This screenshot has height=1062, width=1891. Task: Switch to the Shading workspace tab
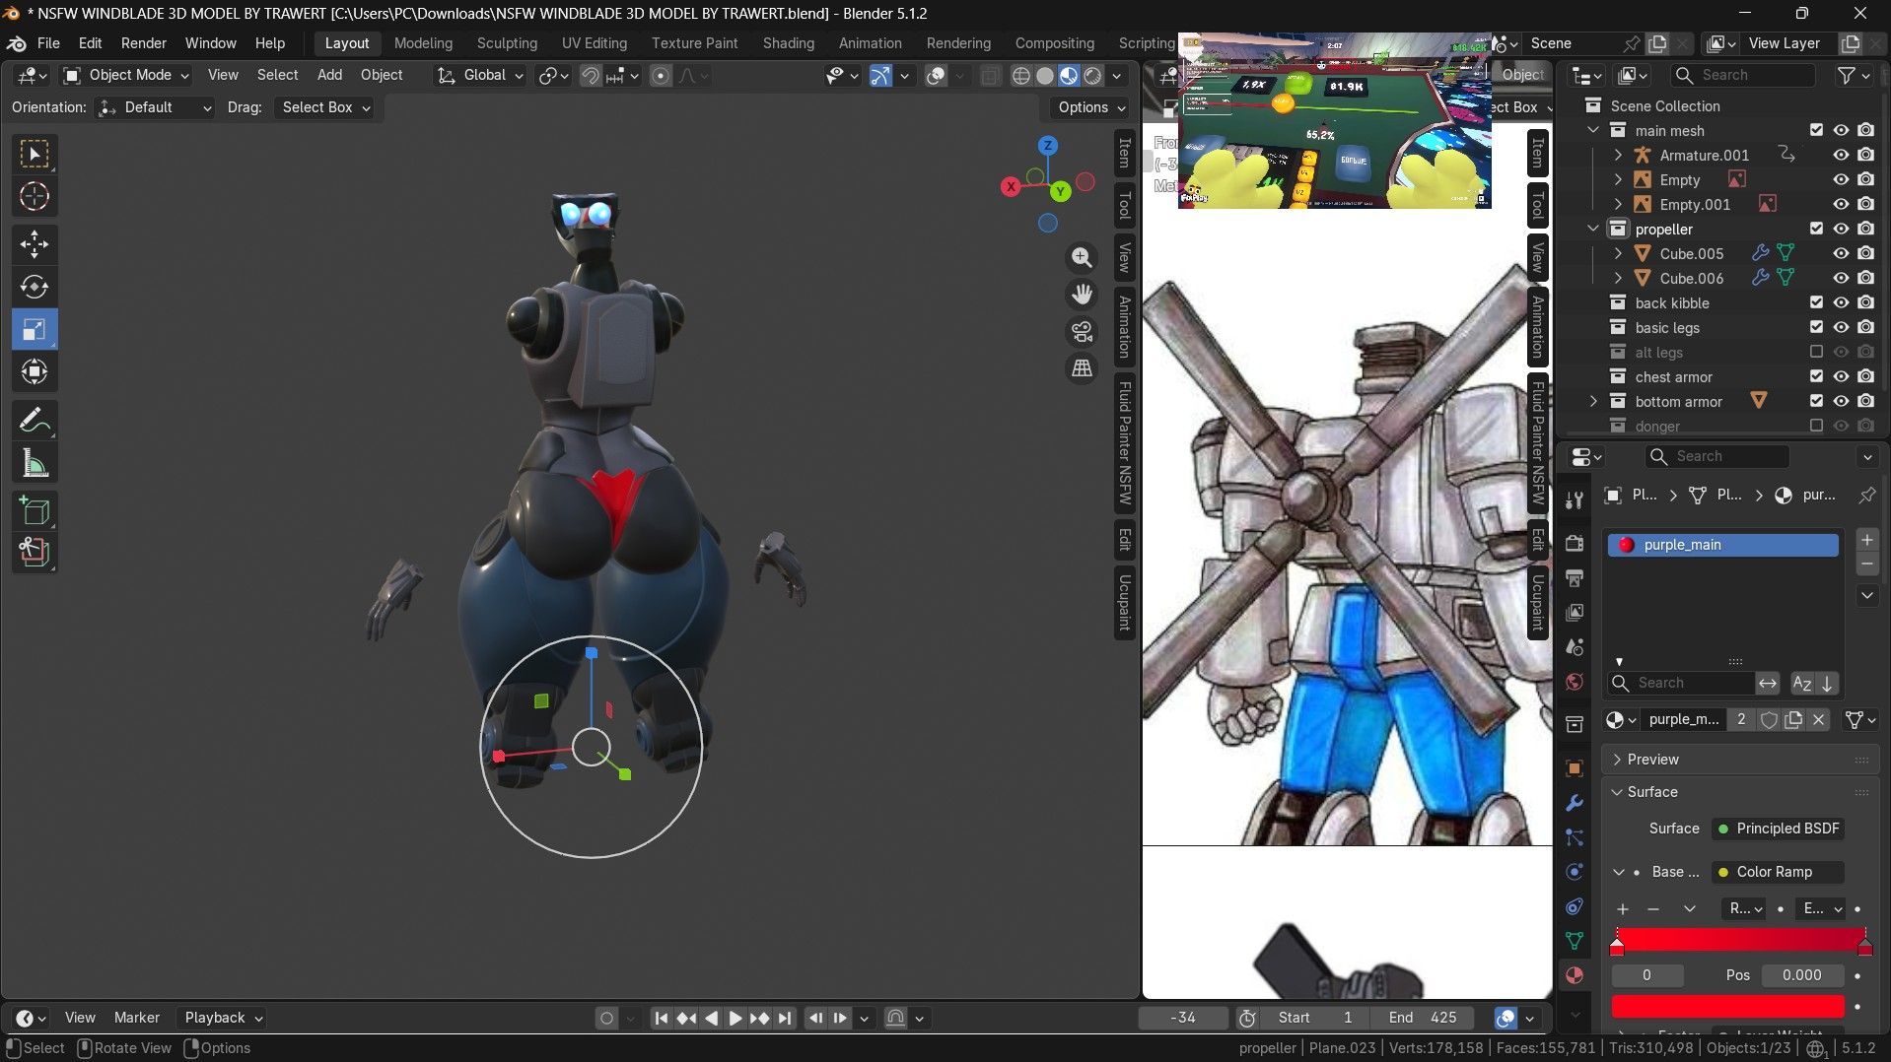pyautogui.click(x=789, y=43)
